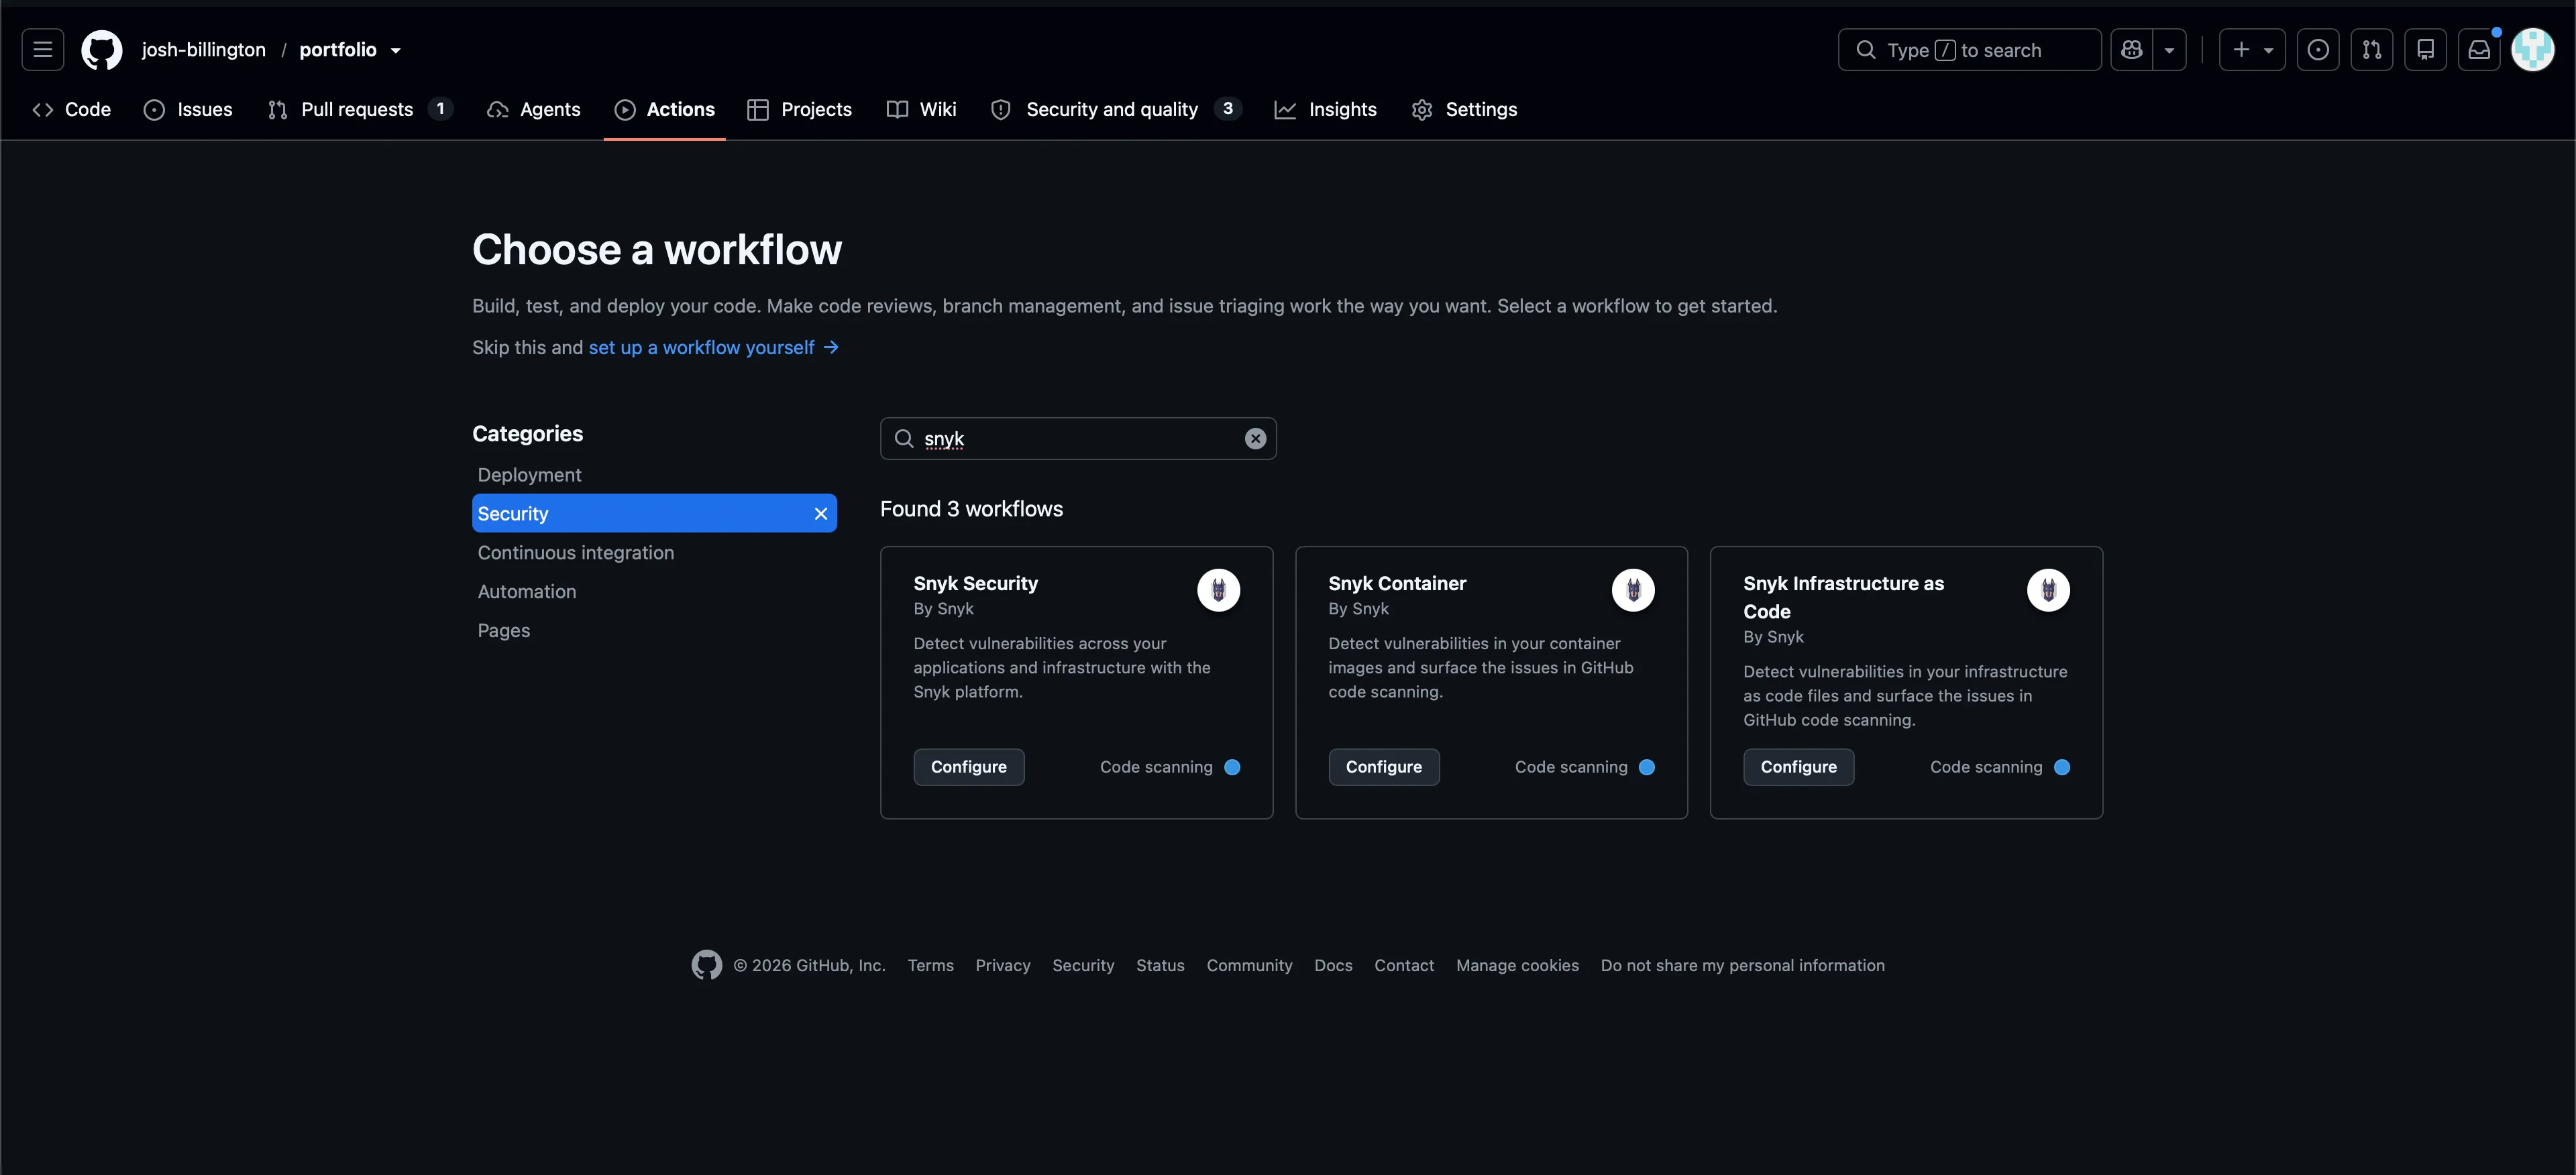Open your issues icon in header
The width and height of the screenshot is (2576, 1175).
(2317, 49)
